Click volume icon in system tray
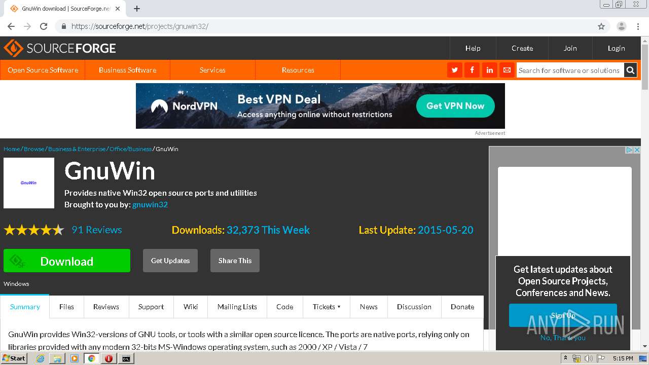Viewport: 649px width, 365px height. point(588,358)
